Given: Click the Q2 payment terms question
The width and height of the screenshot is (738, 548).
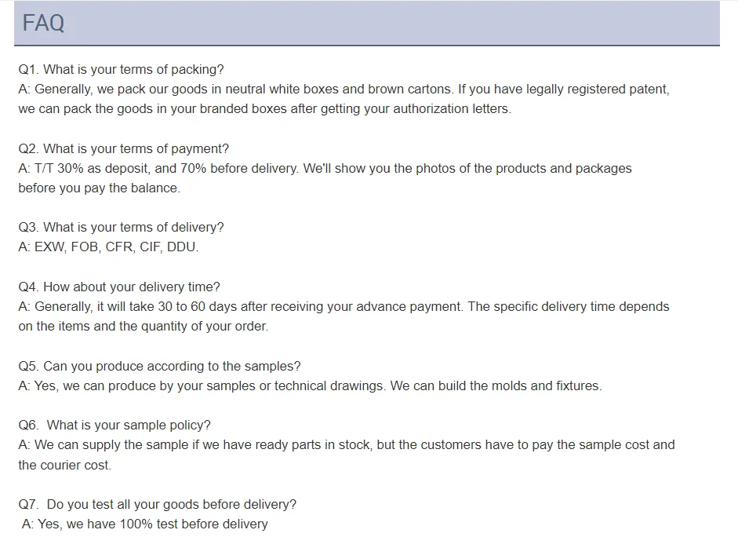Looking at the screenshot, I should coord(123,148).
